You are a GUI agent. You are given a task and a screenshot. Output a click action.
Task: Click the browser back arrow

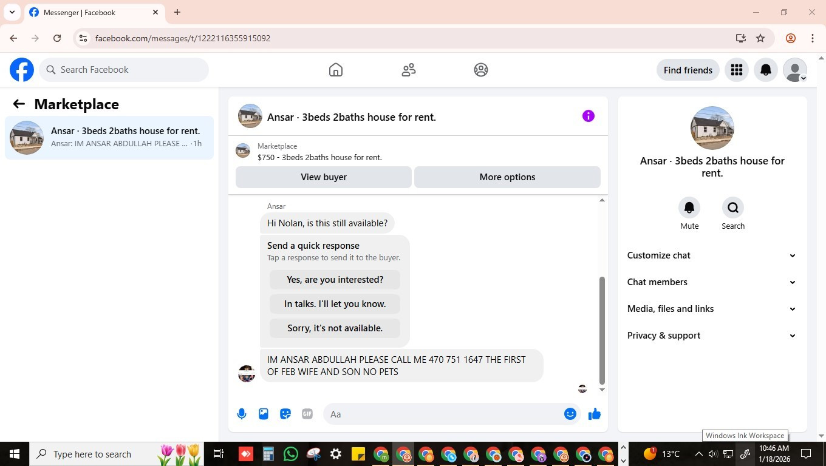tap(13, 38)
